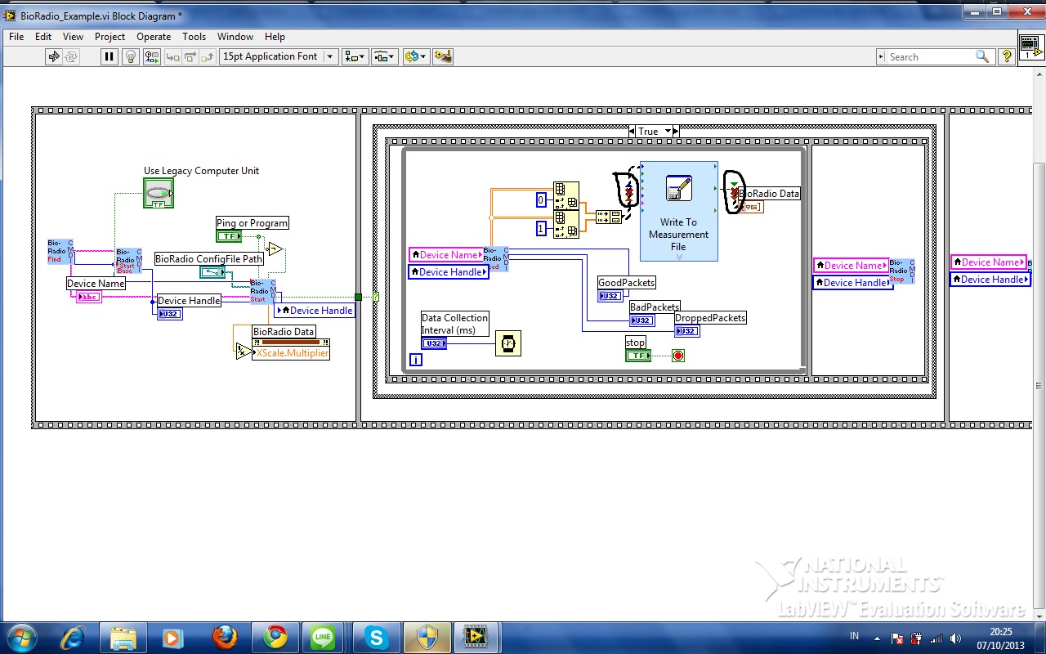Select the BioRadio Start Basic subVI
1046x654 pixels.
pyautogui.click(x=128, y=260)
